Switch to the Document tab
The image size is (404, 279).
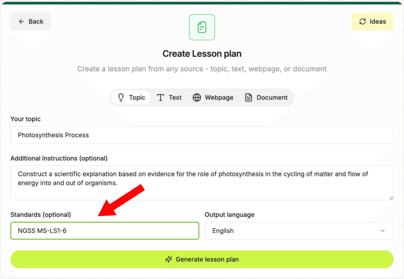(x=266, y=98)
